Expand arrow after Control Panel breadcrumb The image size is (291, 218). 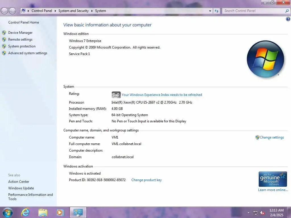point(55,11)
